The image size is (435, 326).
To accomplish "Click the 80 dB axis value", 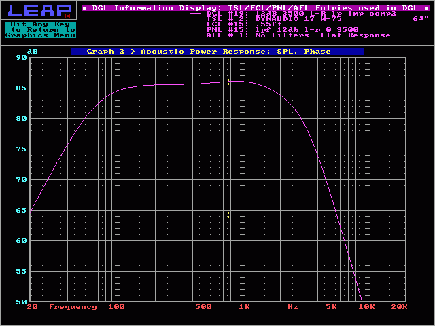I will (21, 119).
